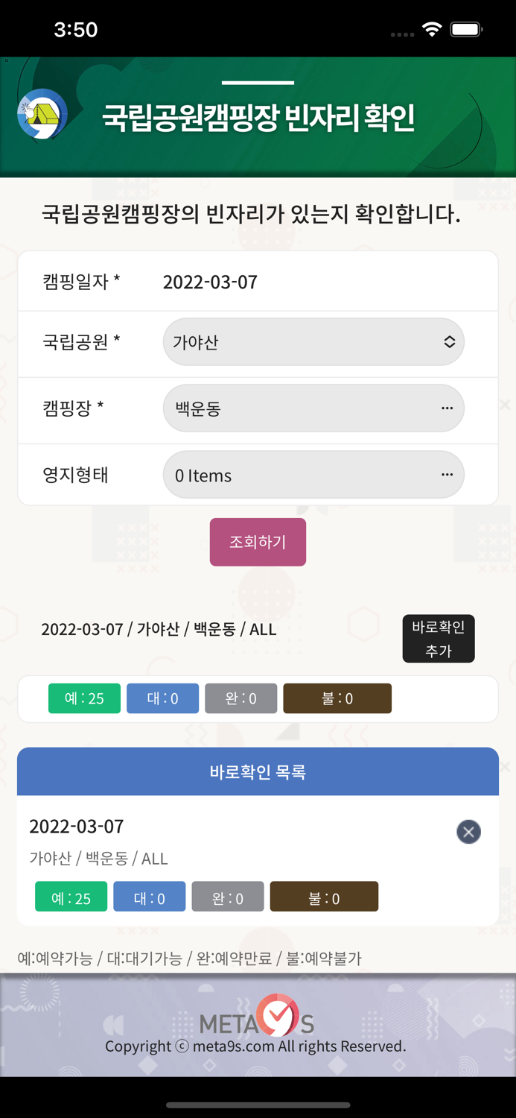Click the blue 대:0 waitlist badge
The image size is (516, 1118).
162,698
